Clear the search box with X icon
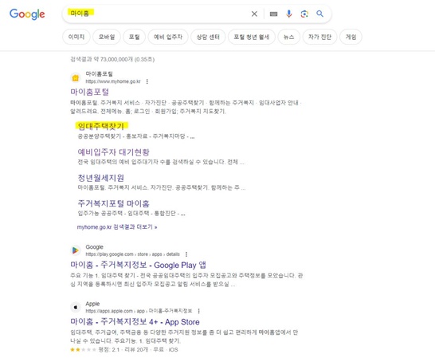The height and width of the screenshot is (358, 435). 254,14
